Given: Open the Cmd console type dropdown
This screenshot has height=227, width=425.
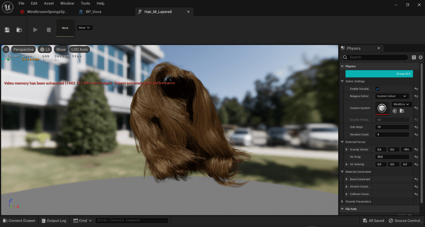Looking at the screenshot, I should 83,220.
